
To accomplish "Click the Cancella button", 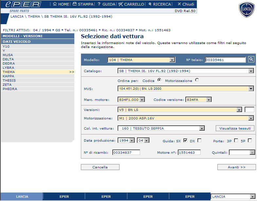I will point(100,167).
